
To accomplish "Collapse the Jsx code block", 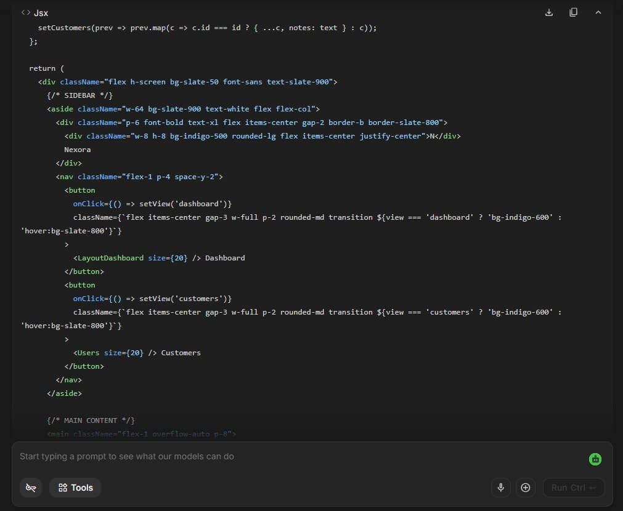I will pyautogui.click(x=598, y=12).
